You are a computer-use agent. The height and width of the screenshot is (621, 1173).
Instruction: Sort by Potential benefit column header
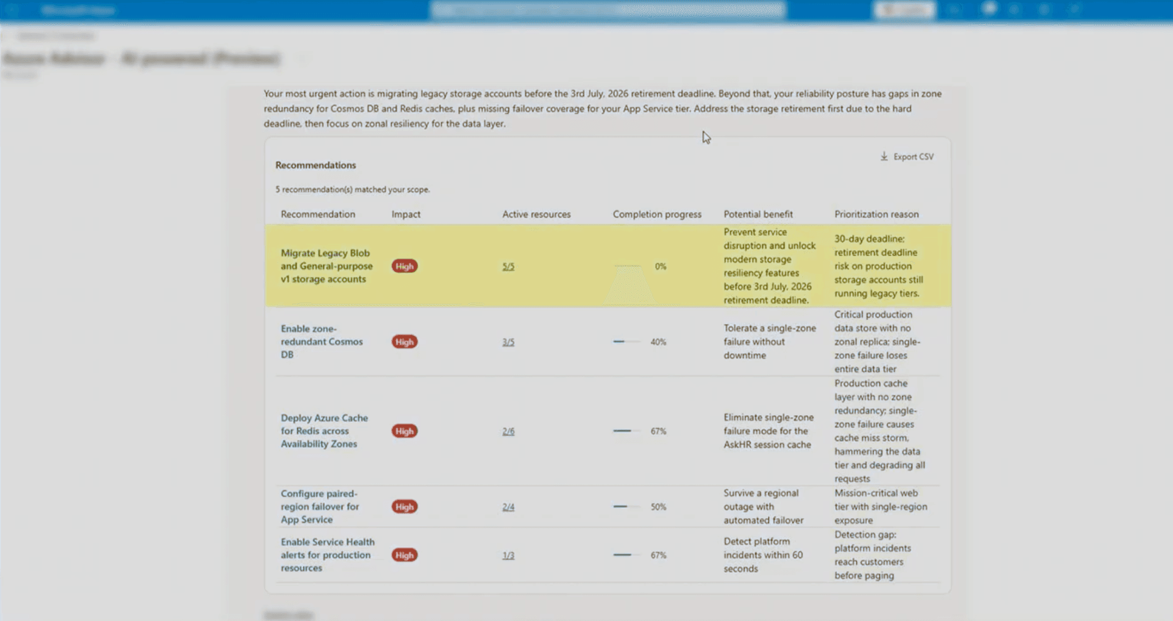[758, 214]
